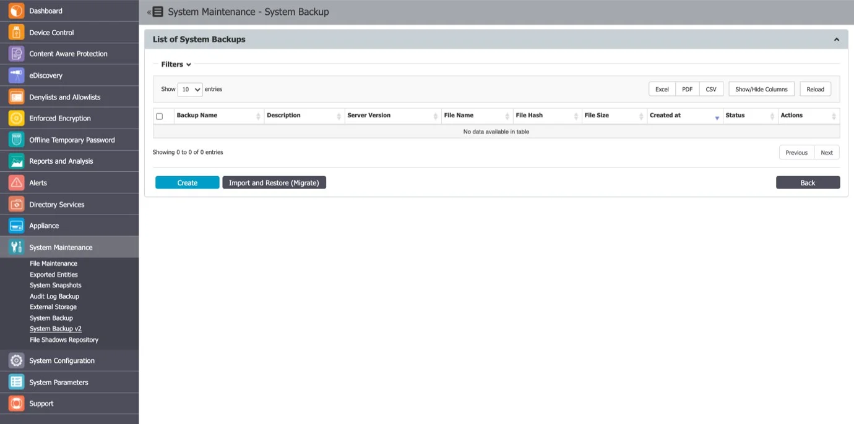854x424 pixels.
Task: Sort by File Hash column arrows
Action: [x=576, y=116]
